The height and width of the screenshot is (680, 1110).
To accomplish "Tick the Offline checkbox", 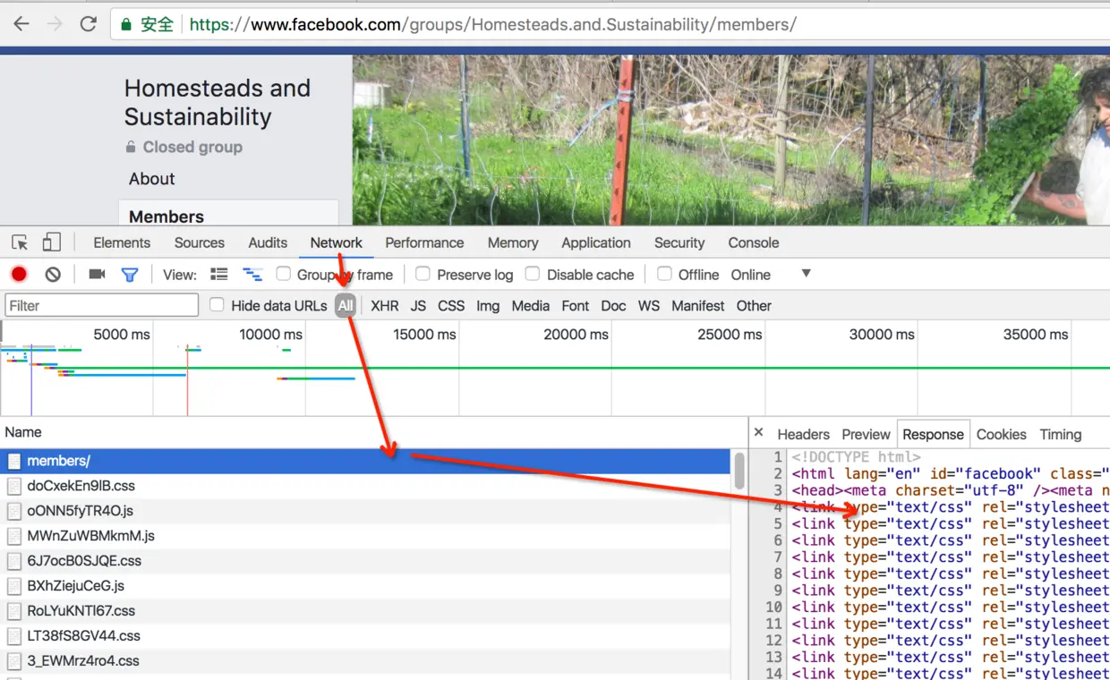I will click(x=664, y=274).
